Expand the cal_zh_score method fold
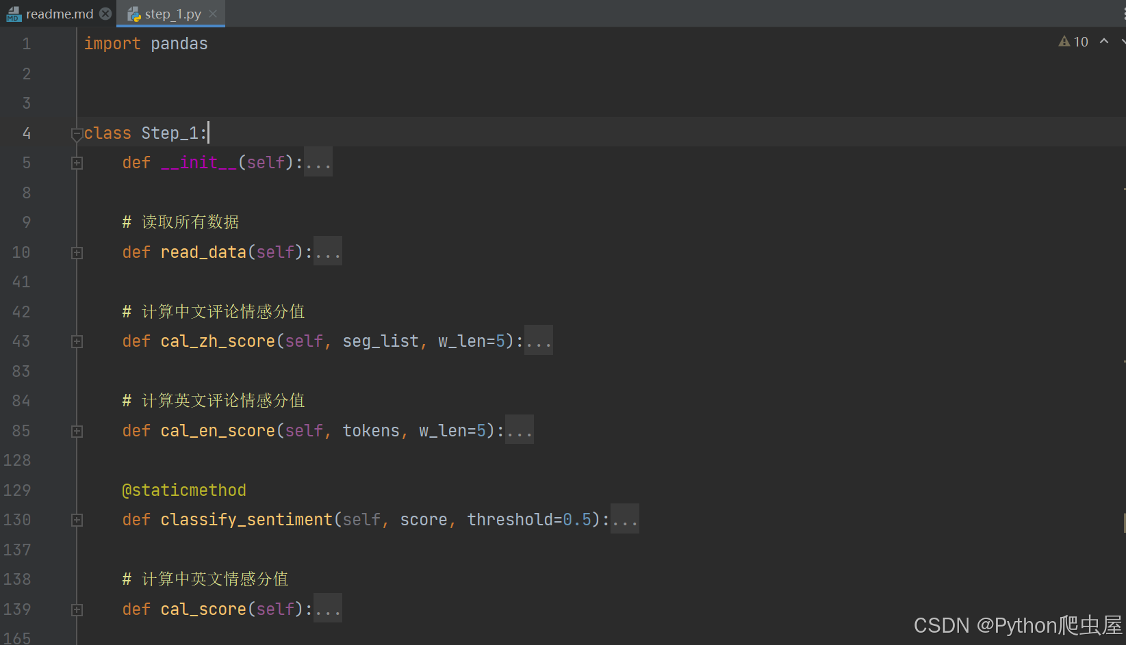Viewport: 1126px width, 645px height. pos(77,341)
